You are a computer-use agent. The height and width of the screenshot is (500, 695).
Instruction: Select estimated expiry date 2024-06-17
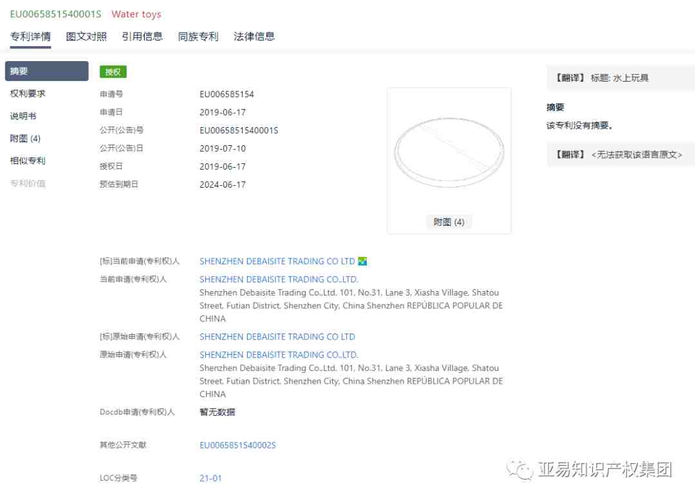[x=223, y=184]
